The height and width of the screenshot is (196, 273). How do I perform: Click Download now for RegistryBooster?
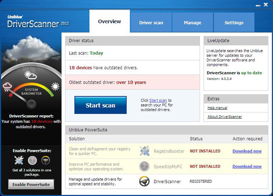point(247,151)
